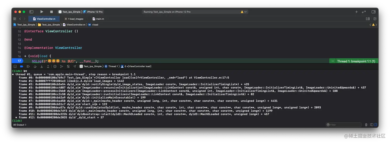The width and height of the screenshot is (390, 143).
Task: Jump to the previous issue
Action: 370,25
